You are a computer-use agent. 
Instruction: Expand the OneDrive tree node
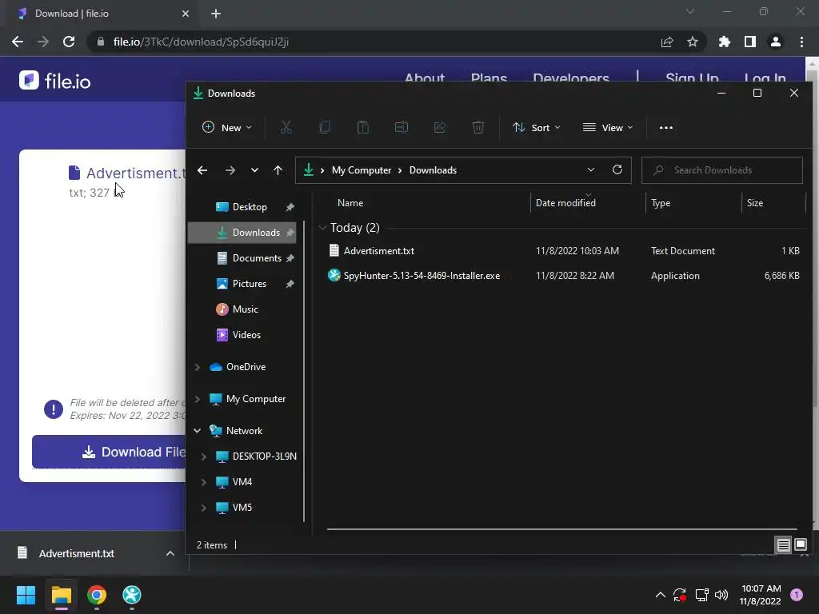(x=198, y=367)
